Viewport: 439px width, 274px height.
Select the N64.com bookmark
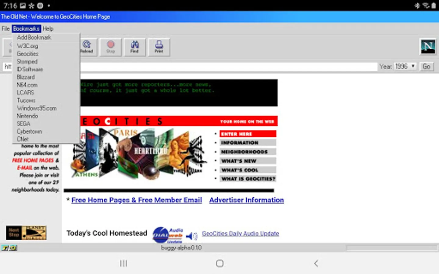click(46, 85)
